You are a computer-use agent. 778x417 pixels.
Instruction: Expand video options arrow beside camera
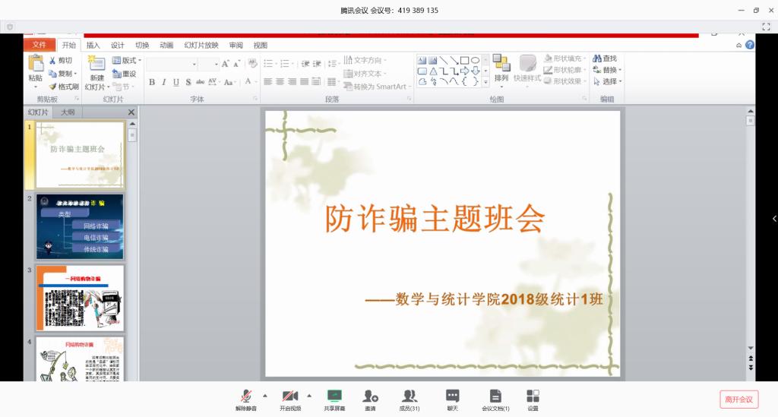(x=309, y=395)
